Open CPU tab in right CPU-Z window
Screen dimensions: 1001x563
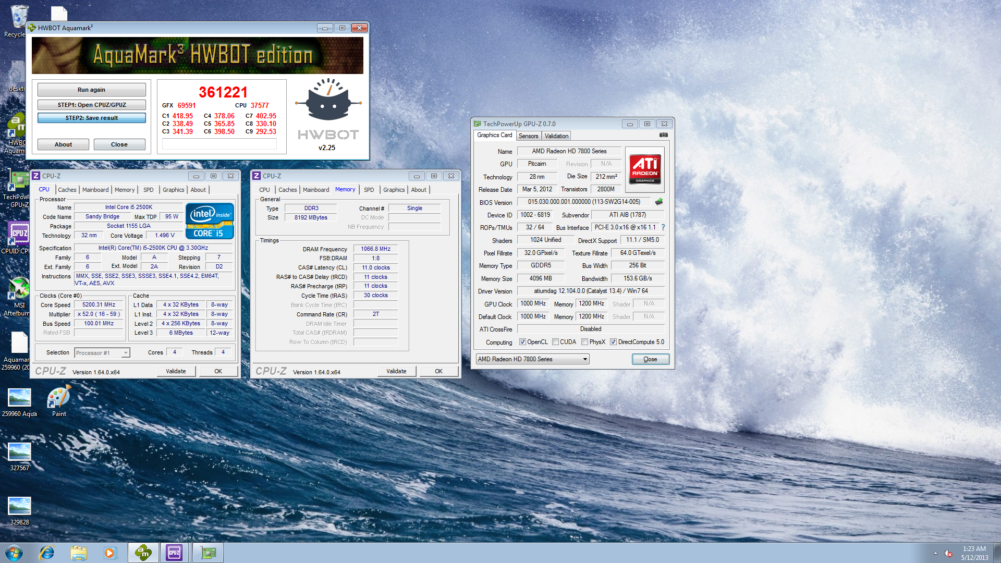[264, 190]
